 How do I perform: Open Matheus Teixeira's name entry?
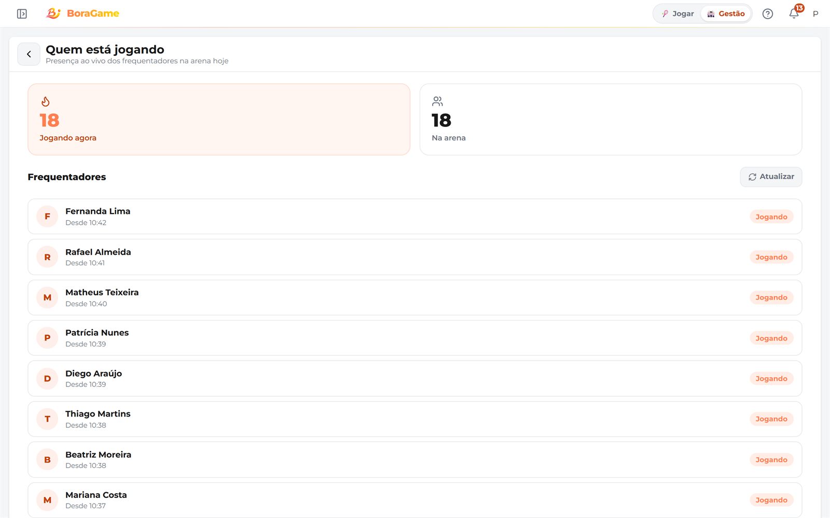(102, 293)
